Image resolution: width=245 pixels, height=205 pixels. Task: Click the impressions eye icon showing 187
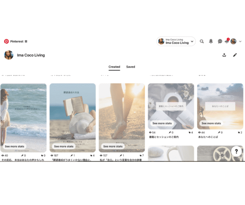click(x=52, y=155)
